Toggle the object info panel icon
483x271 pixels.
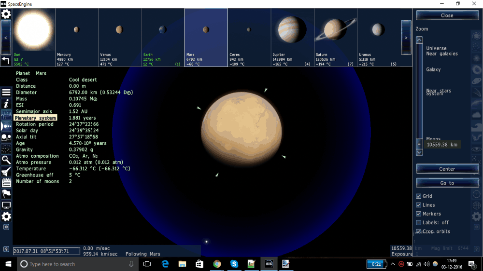point(6,104)
